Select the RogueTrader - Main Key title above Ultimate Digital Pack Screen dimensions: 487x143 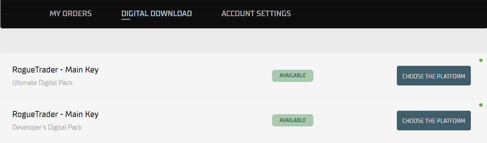pyautogui.click(x=56, y=70)
